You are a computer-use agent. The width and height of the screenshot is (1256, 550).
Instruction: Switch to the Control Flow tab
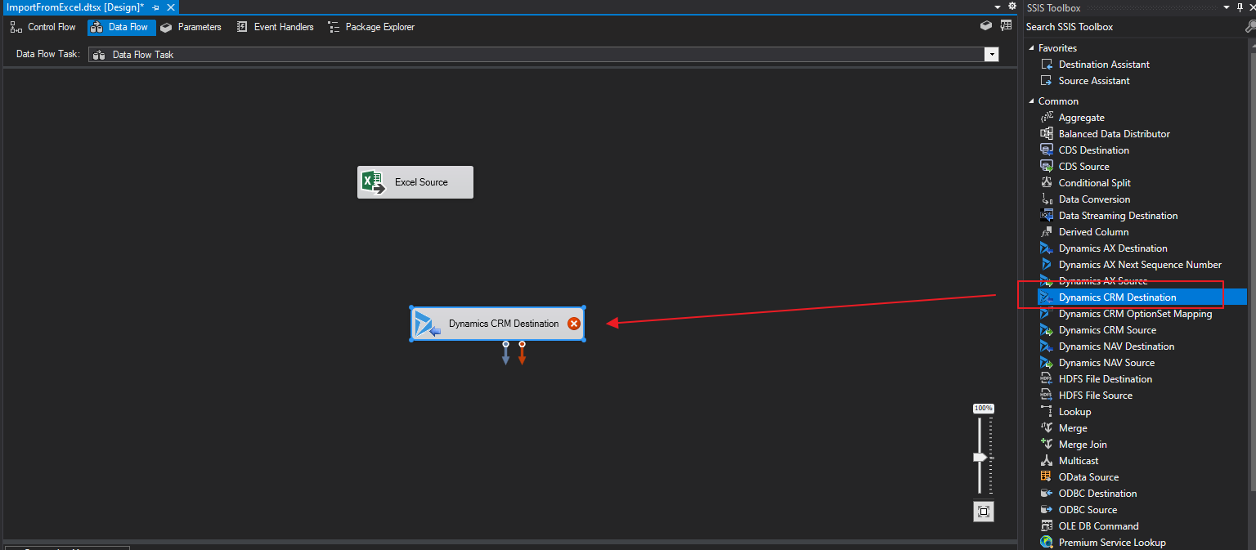click(43, 27)
